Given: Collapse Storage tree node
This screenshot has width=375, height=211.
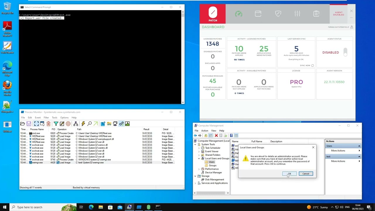Looking at the screenshot, I should 195,176.
